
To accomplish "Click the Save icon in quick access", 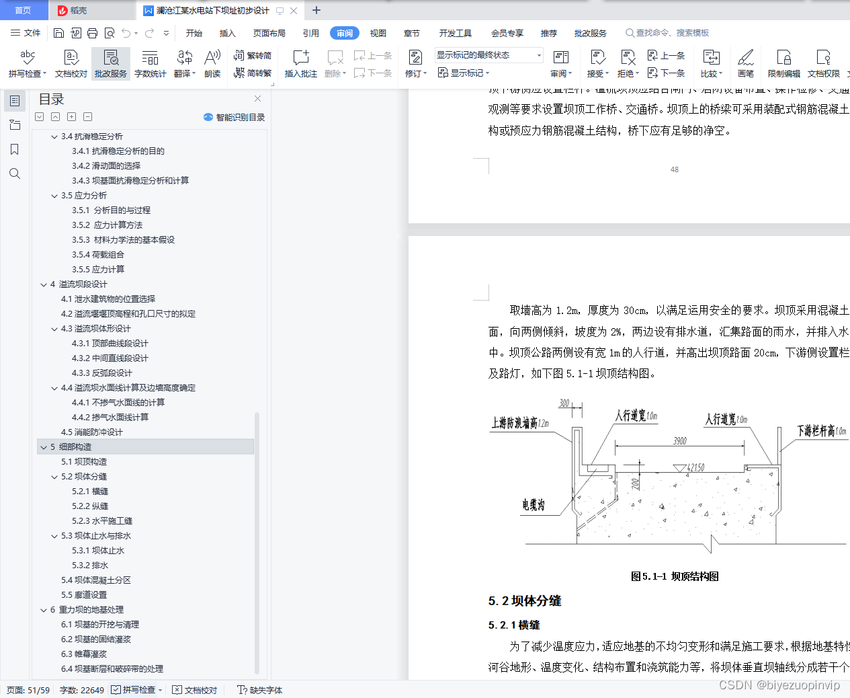I will pyautogui.click(x=58, y=33).
